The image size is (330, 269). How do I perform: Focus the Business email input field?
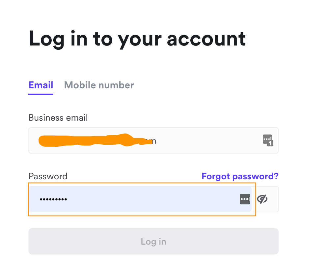click(x=132, y=140)
